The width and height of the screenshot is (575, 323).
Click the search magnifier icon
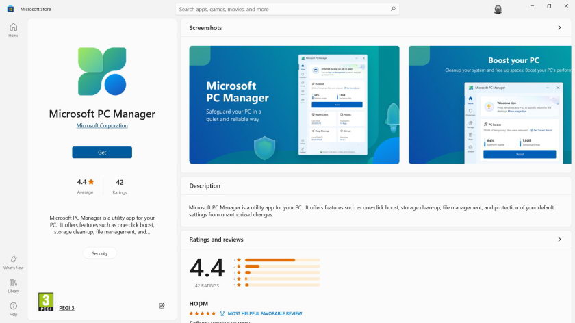click(x=393, y=9)
